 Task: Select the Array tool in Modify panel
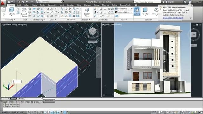point(77,16)
